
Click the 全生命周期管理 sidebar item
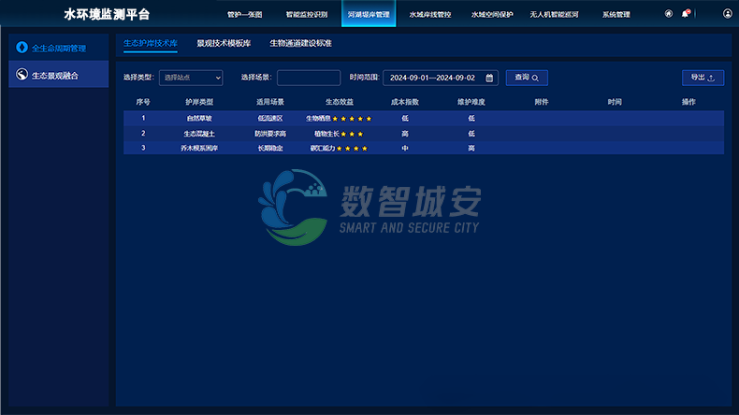point(58,48)
